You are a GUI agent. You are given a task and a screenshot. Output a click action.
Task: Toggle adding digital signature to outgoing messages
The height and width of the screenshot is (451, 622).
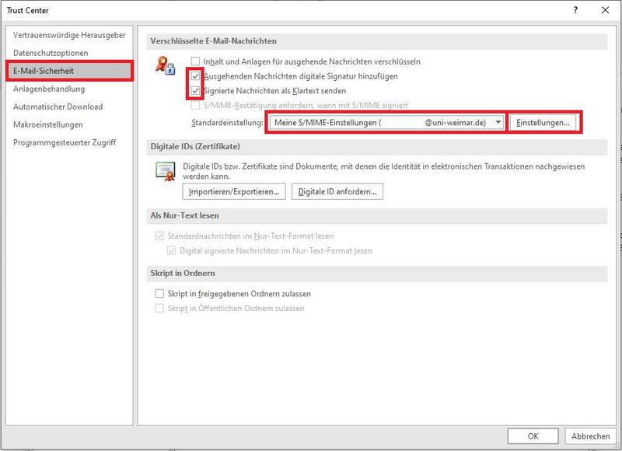tap(195, 75)
